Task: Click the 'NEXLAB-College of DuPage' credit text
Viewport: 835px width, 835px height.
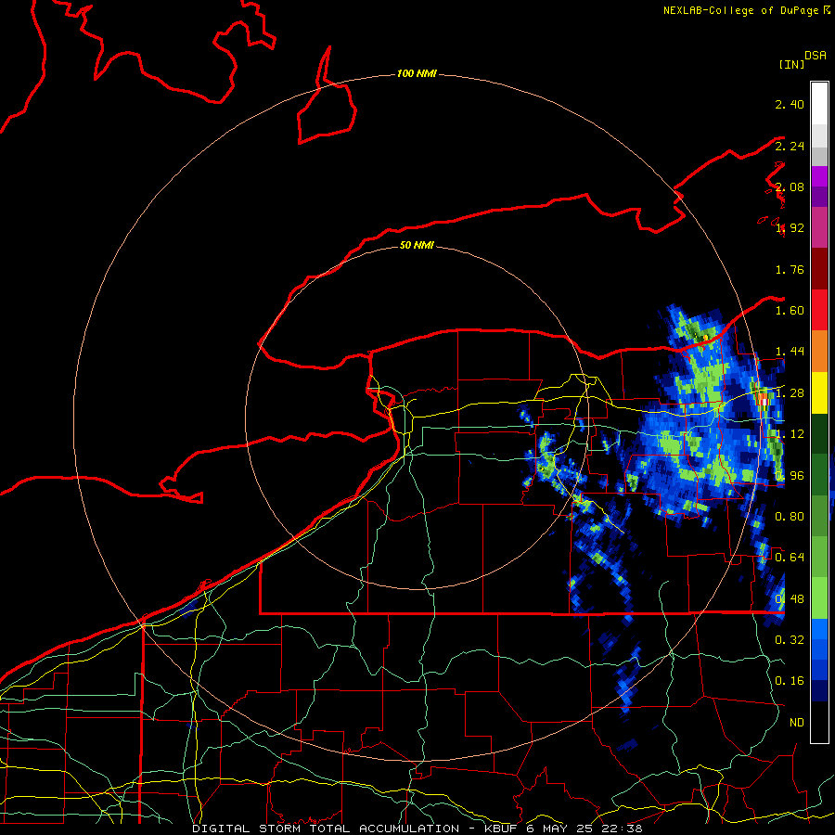Action: pyautogui.click(x=740, y=10)
